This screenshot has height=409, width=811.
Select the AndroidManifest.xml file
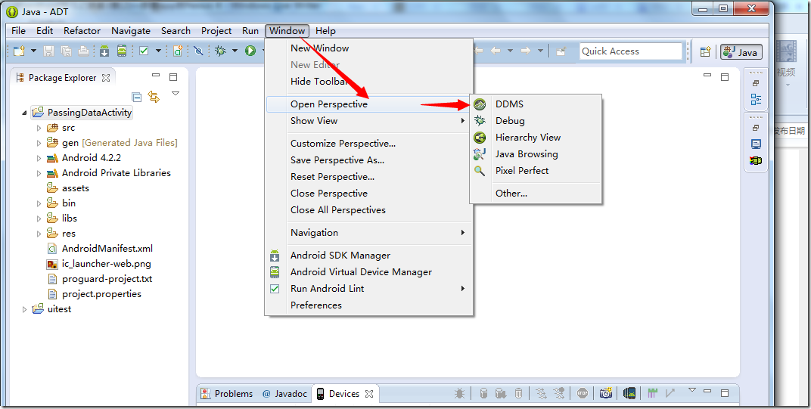[x=101, y=248]
